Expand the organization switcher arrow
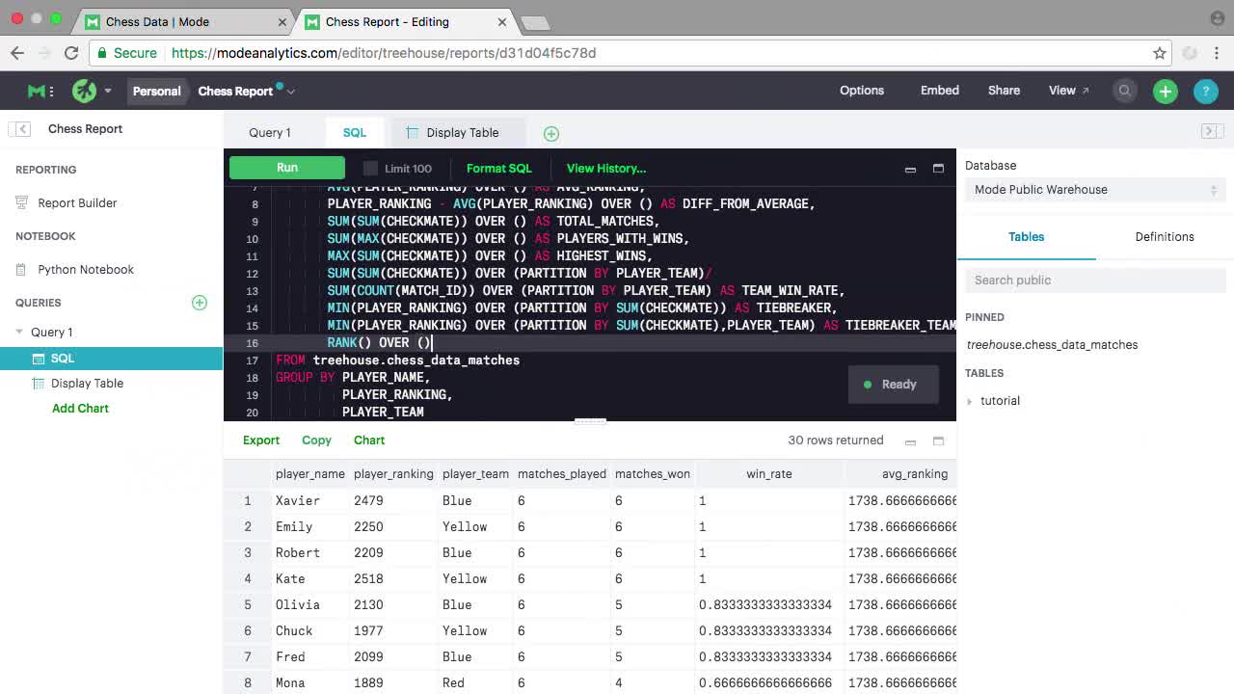This screenshot has width=1234, height=694. click(x=108, y=91)
